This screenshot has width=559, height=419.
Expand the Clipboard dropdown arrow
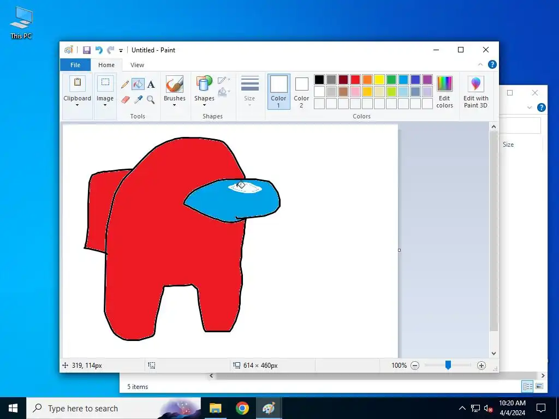coord(77,105)
